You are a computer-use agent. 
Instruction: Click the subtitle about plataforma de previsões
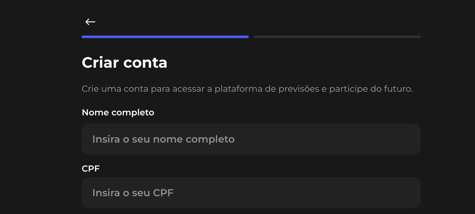coord(247,89)
